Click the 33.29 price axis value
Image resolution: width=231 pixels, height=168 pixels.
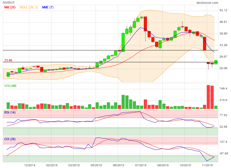[x=223, y=45]
